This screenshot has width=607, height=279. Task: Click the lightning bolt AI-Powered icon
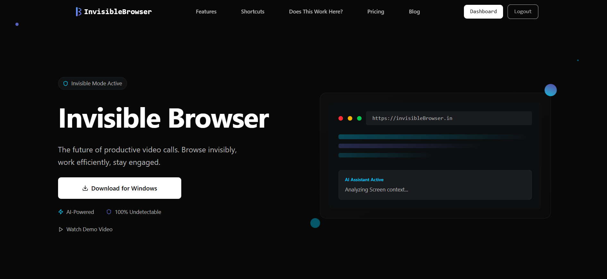[61, 212]
